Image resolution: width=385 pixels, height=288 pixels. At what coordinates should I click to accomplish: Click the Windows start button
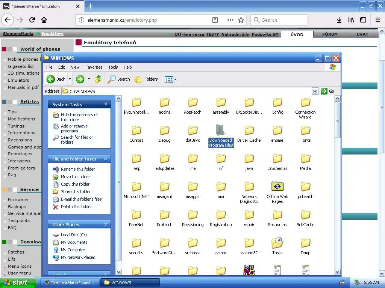tap(18, 282)
